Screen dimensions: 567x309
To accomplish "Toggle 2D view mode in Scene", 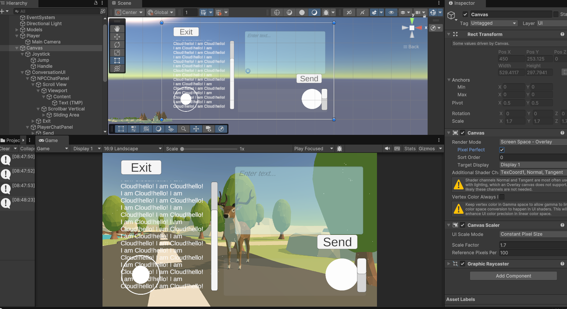I will 349,12.
